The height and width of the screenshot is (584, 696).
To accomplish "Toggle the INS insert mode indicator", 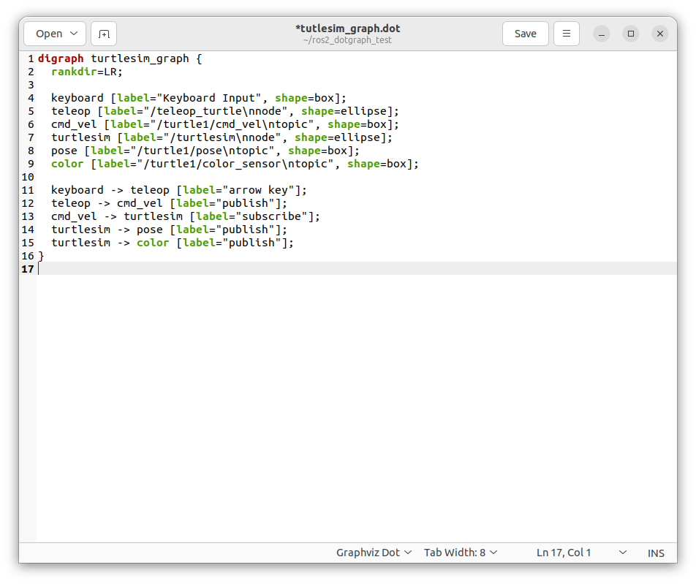I will point(656,553).
